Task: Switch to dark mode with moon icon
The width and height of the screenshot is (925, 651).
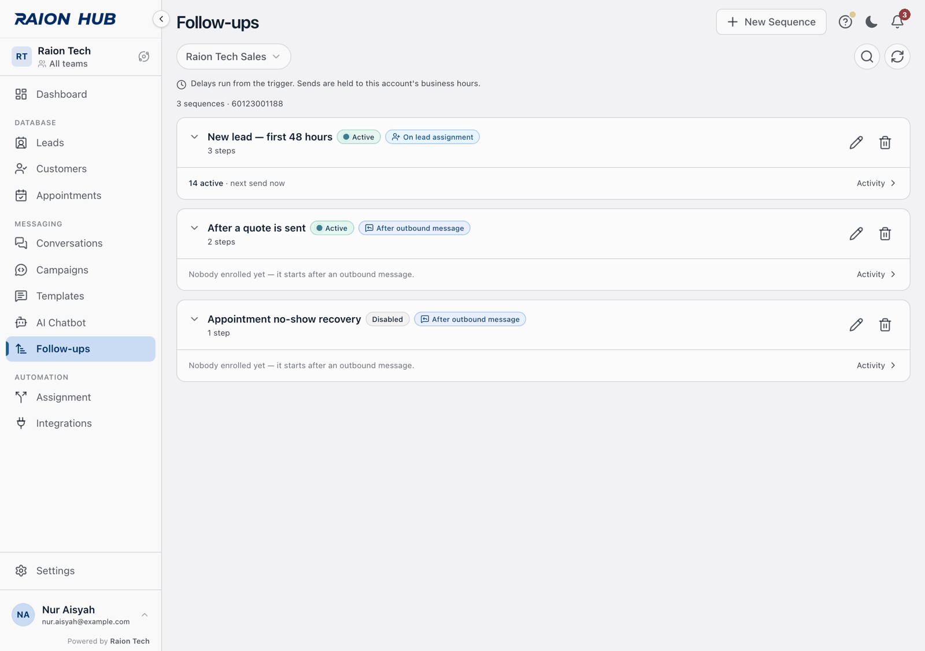Action: (x=871, y=22)
